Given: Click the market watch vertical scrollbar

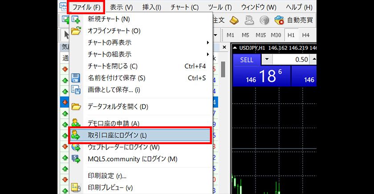Looking at the screenshot, I should pos(223,69).
